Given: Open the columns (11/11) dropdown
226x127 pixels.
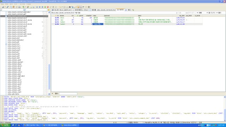Looking at the screenshot, I should tap(211, 13).
